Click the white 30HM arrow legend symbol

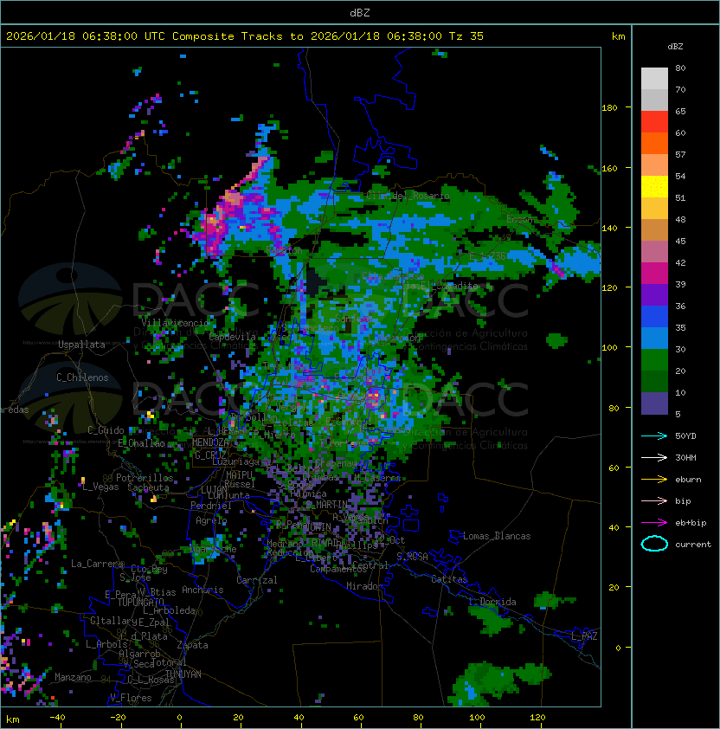[x=654, y=458]
